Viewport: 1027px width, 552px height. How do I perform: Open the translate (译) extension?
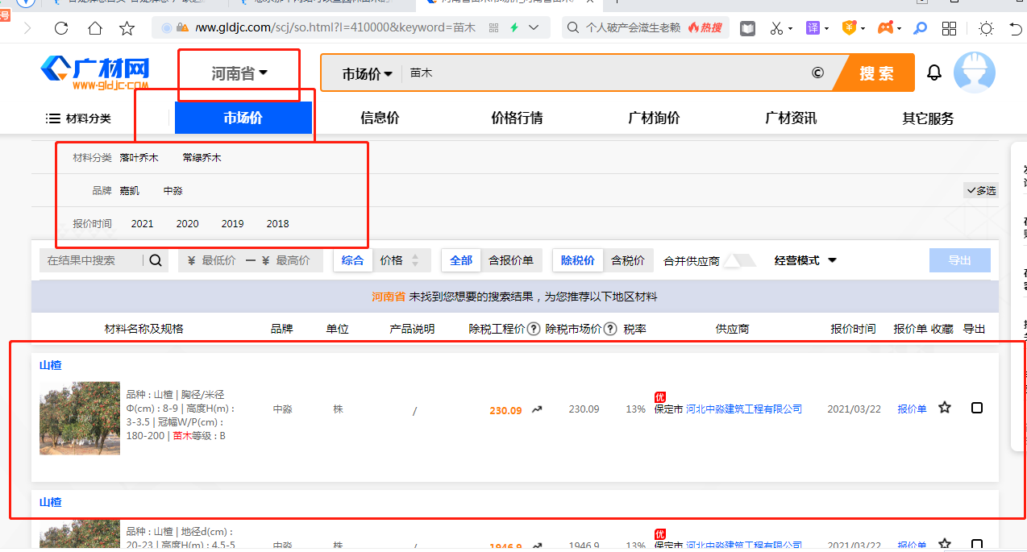pos(813,28)
